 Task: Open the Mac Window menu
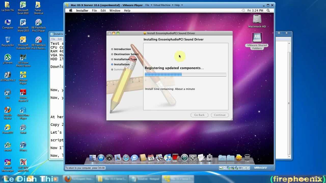pos(115,10)
